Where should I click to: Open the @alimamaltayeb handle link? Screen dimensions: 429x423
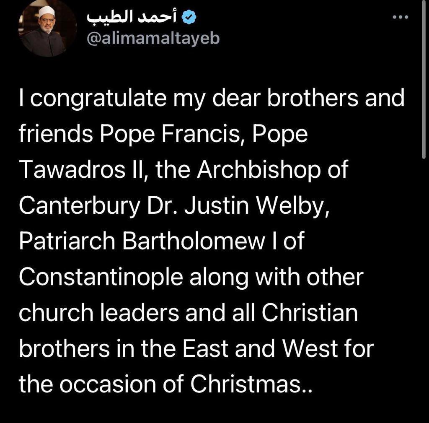point(152,38)
